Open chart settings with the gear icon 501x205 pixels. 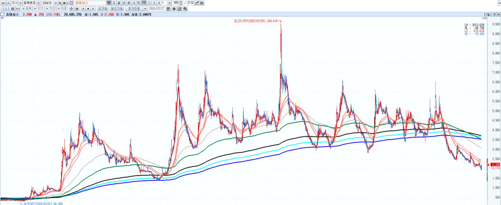[x=174, y=9]
